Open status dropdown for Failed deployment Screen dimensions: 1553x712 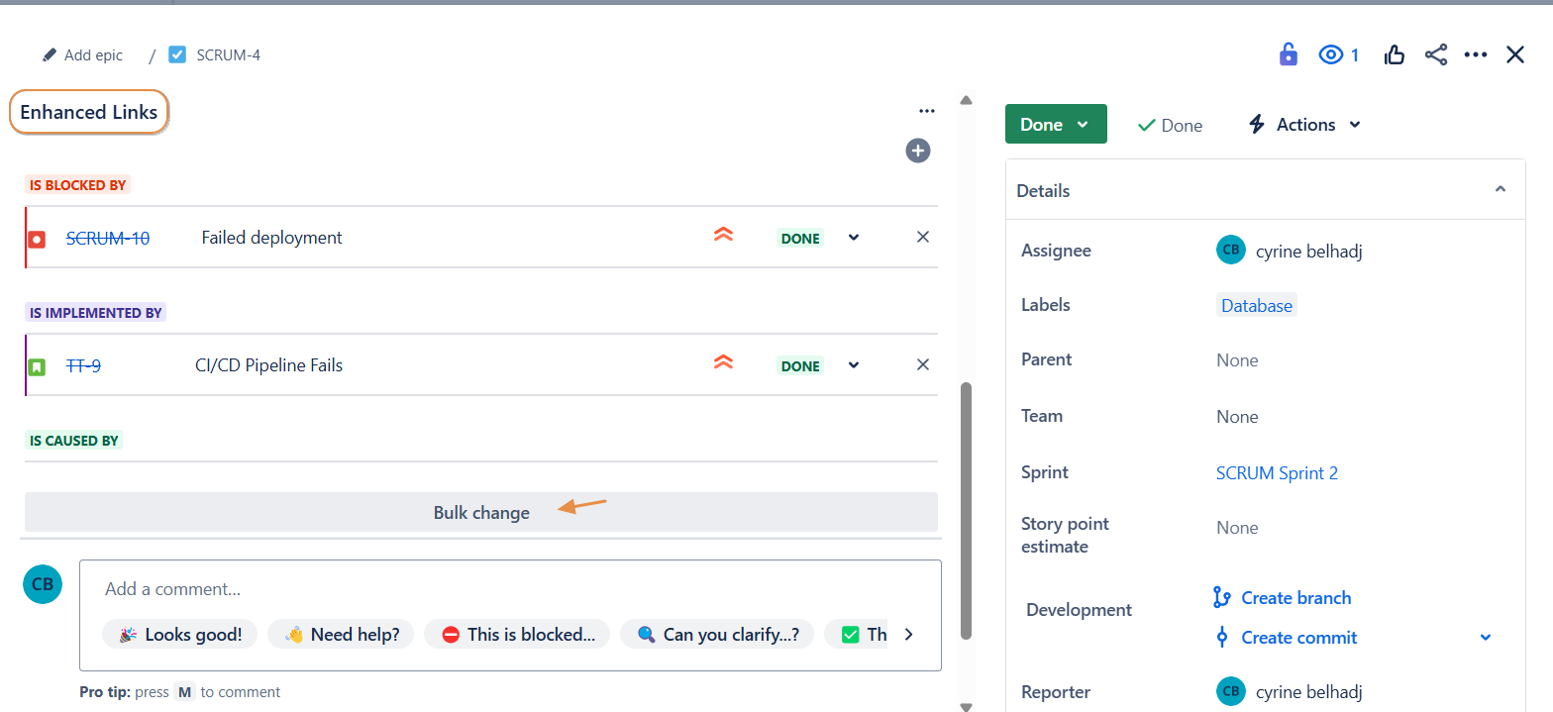[854, 237]
